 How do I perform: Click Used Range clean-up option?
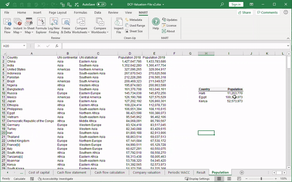click(135, 25)
